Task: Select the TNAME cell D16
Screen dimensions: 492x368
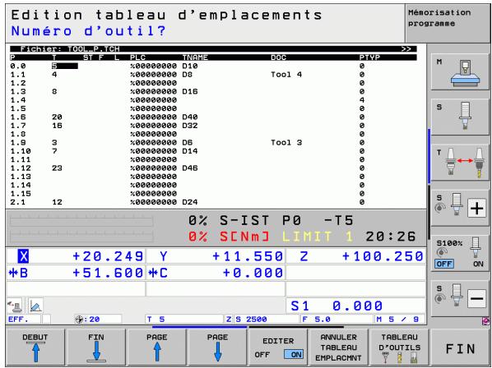Action: pyautogui.click(x=190, y=92)
